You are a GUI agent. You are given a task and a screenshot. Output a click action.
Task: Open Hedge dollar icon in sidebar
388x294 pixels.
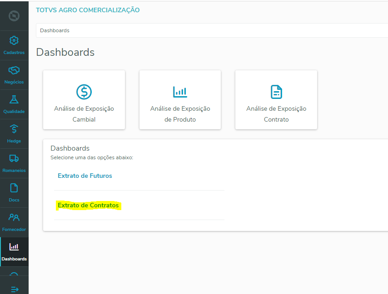[x=14, y=129]
